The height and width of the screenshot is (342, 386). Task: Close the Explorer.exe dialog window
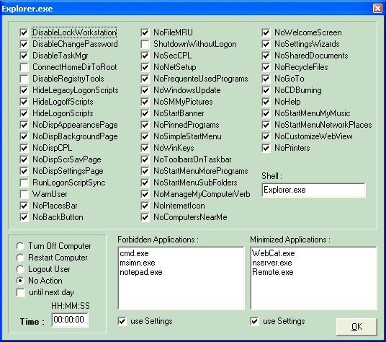tap(377, 9)
